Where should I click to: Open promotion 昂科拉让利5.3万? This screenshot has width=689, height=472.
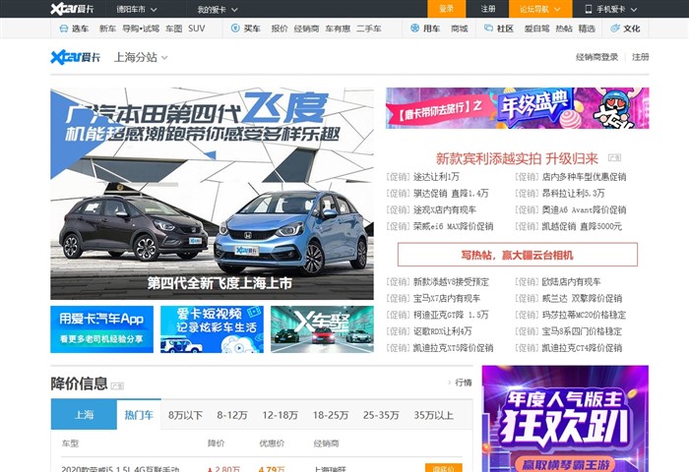click(x=574, y=193)
